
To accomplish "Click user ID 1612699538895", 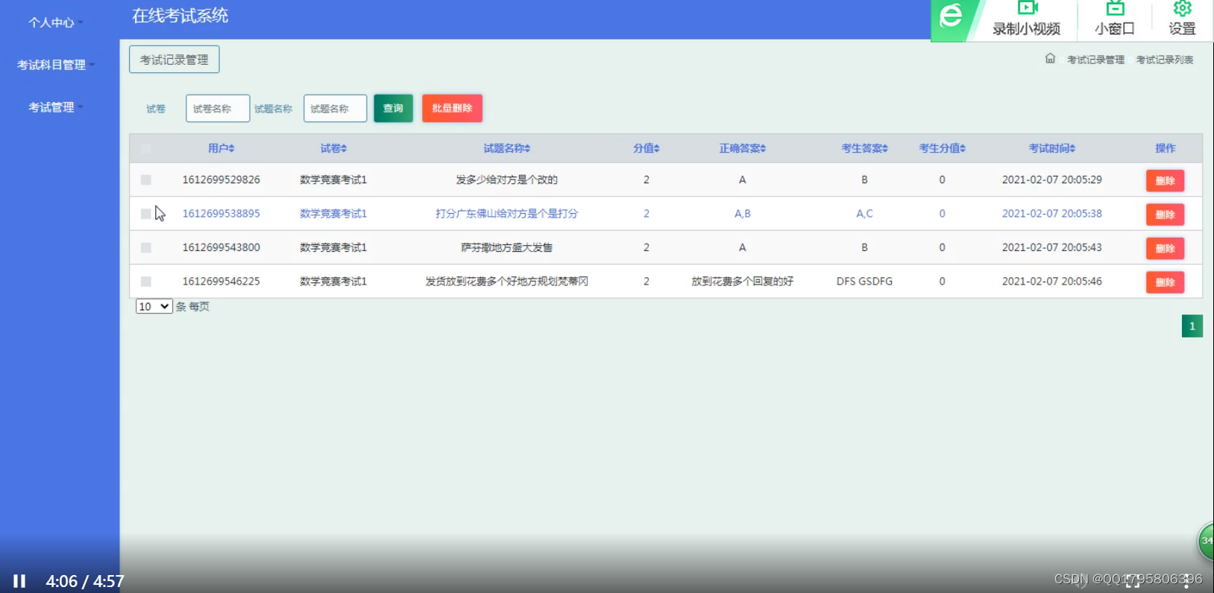I will [221, 214].
